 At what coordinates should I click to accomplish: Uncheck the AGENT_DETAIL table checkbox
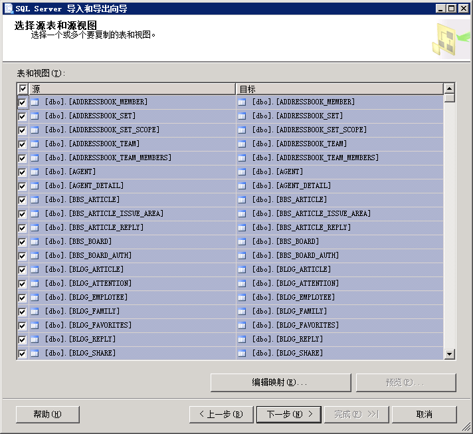pos(23,186)
